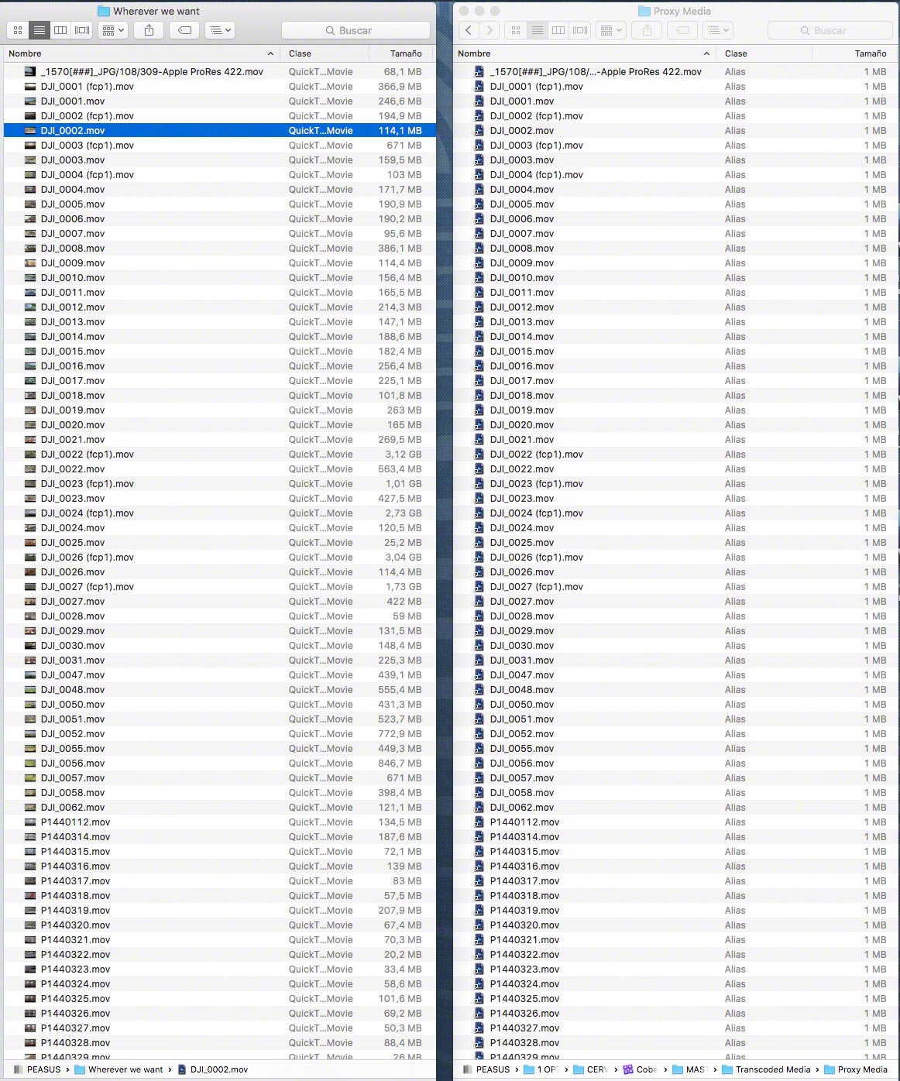Select DJI_0062.mov in left window

point(220,808)
